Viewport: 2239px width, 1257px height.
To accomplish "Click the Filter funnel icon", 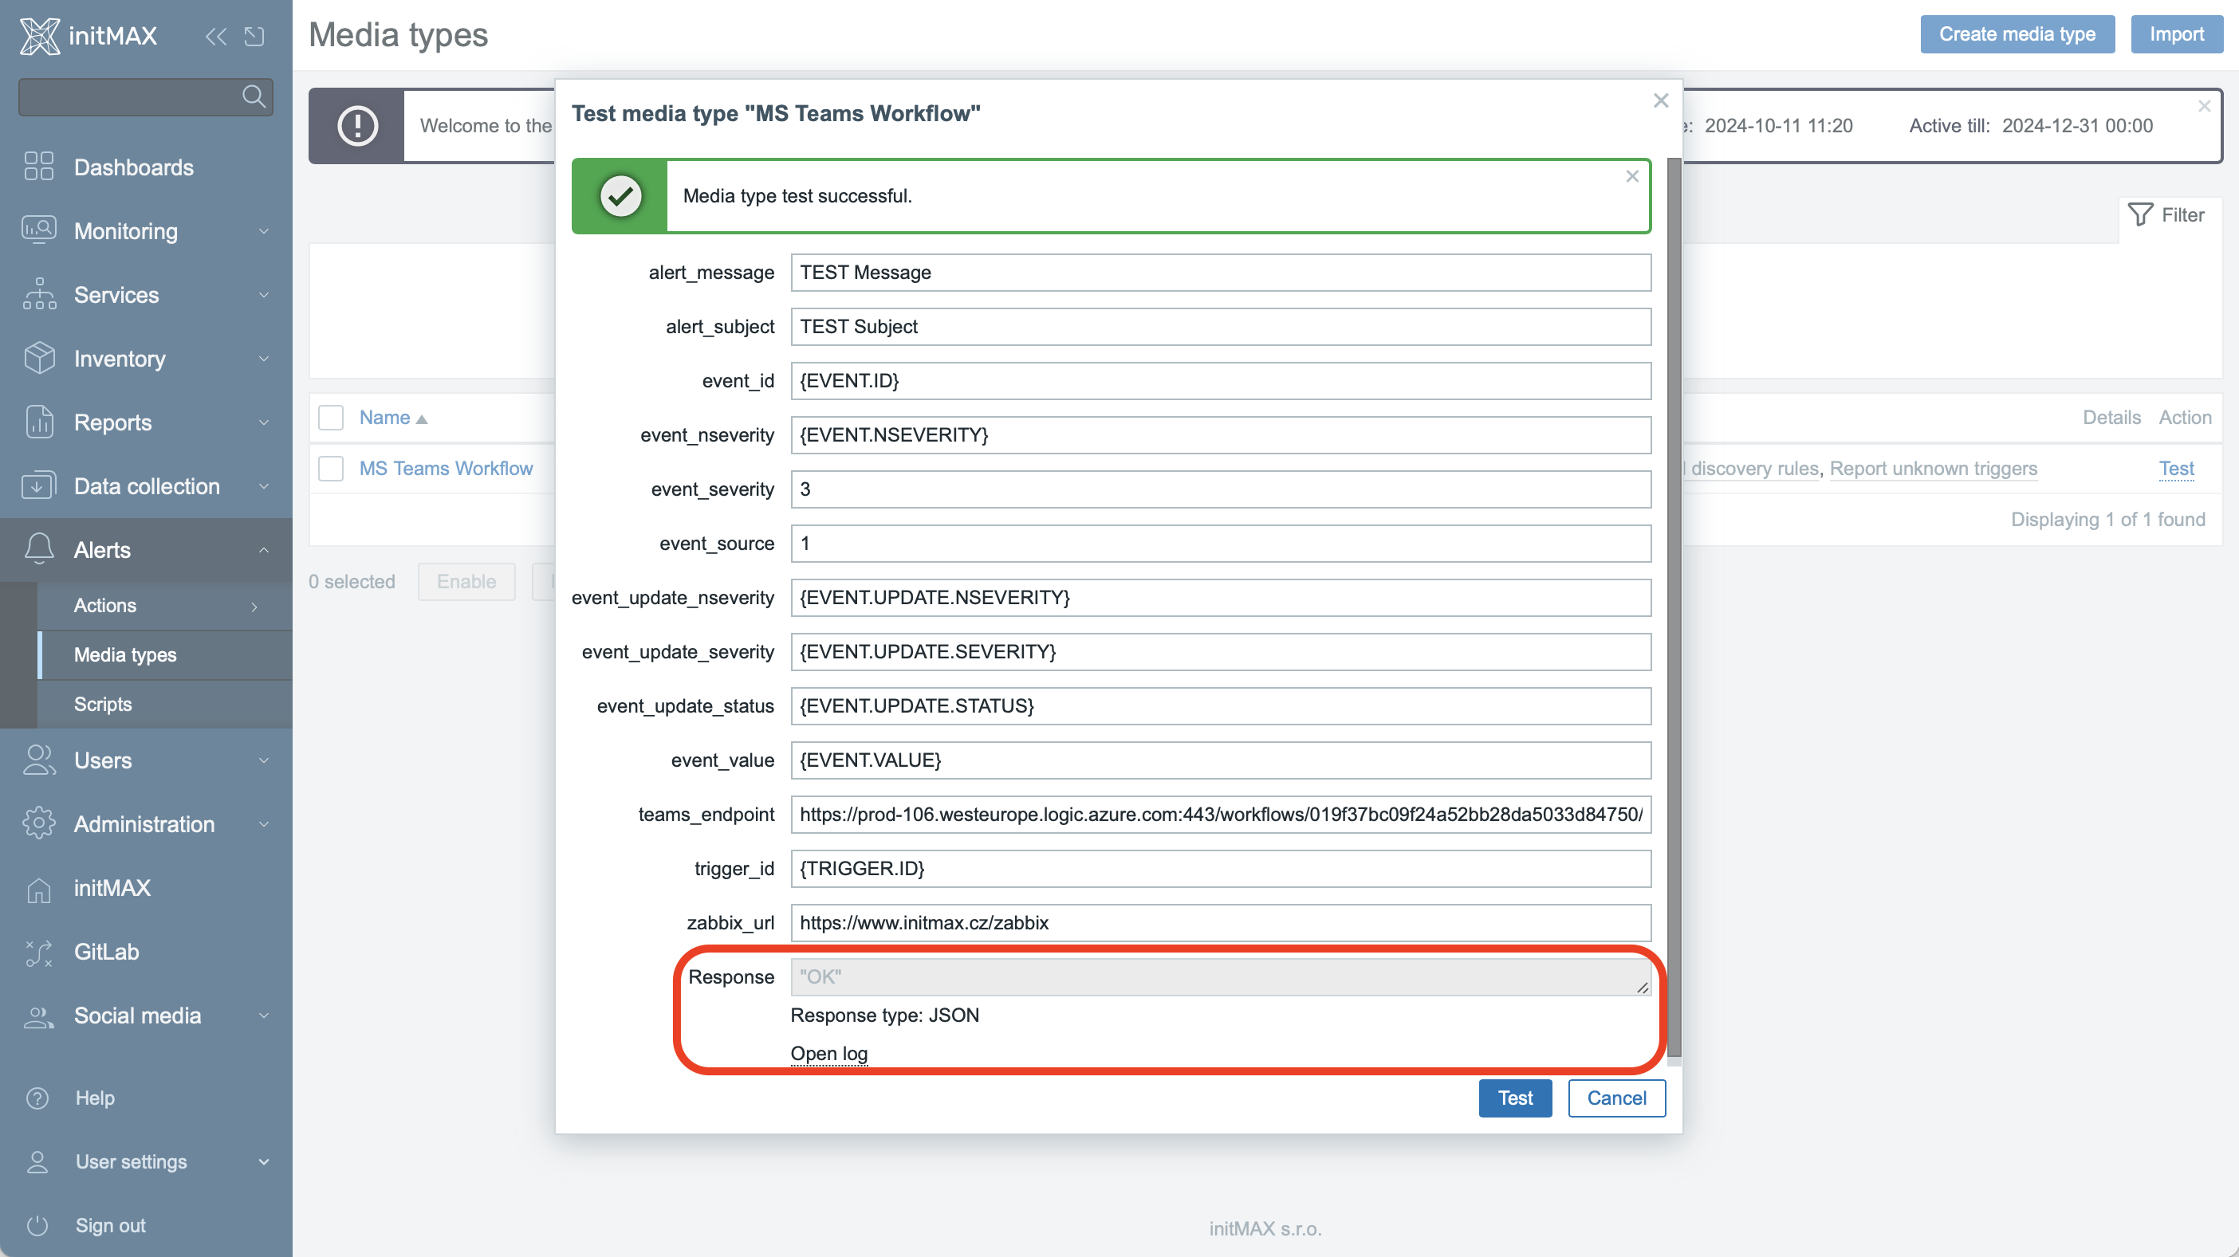I will [x=2140, y=214].
